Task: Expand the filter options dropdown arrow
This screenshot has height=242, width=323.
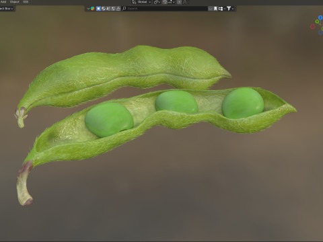Action: [x=233, y=9]
